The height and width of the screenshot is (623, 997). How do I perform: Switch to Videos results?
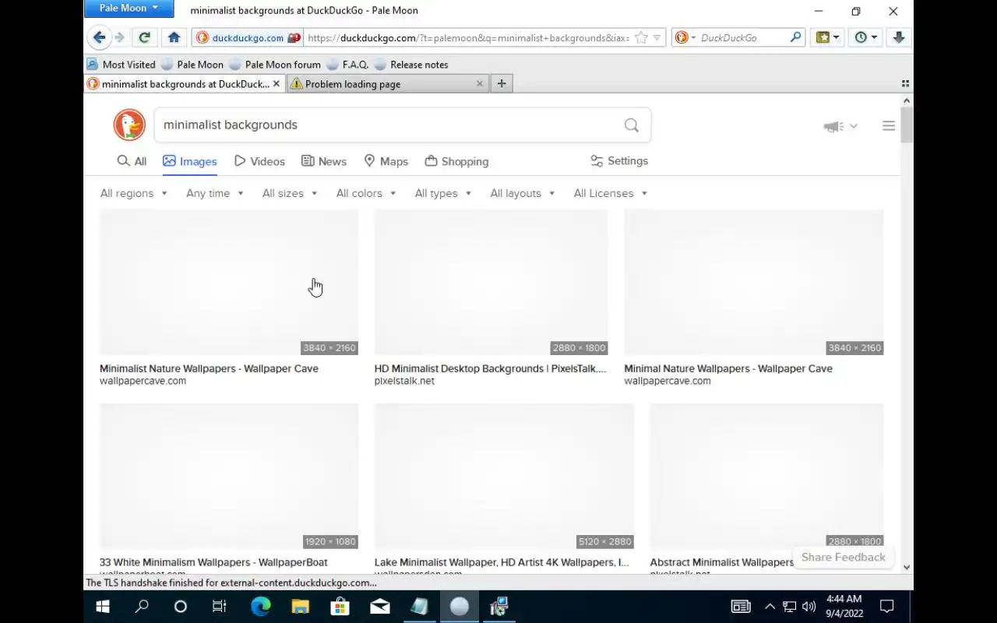(x=259, y=161)
